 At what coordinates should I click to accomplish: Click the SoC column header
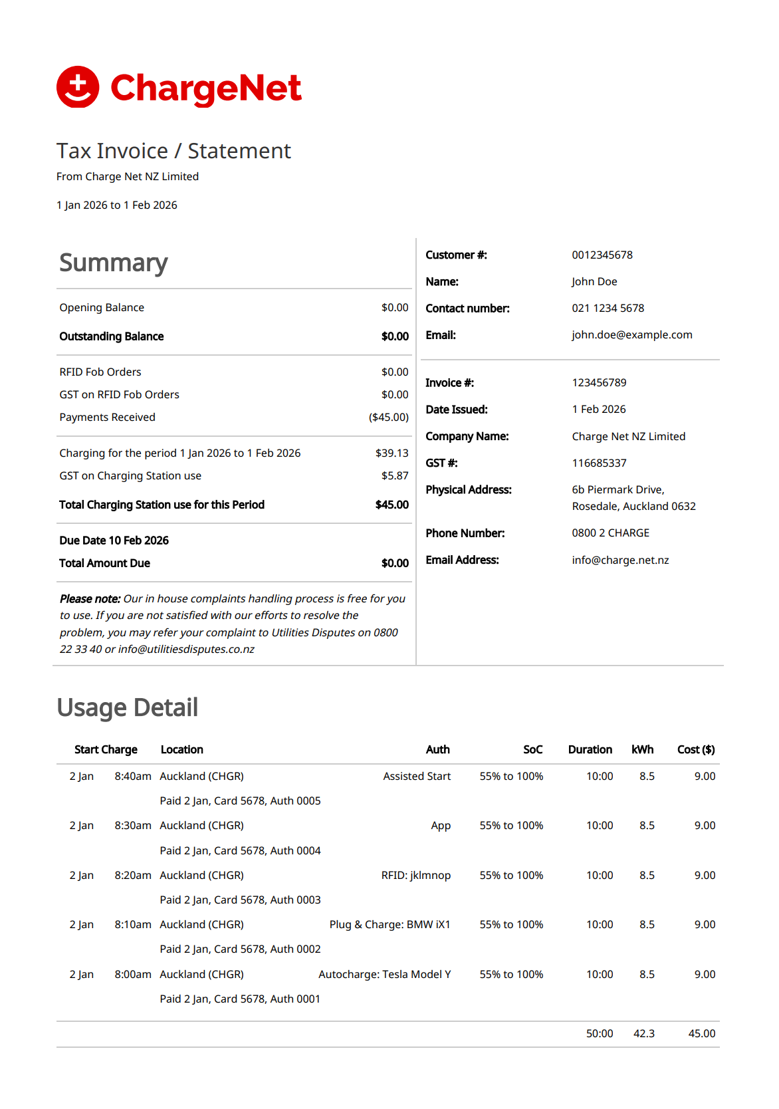(532, 750)
